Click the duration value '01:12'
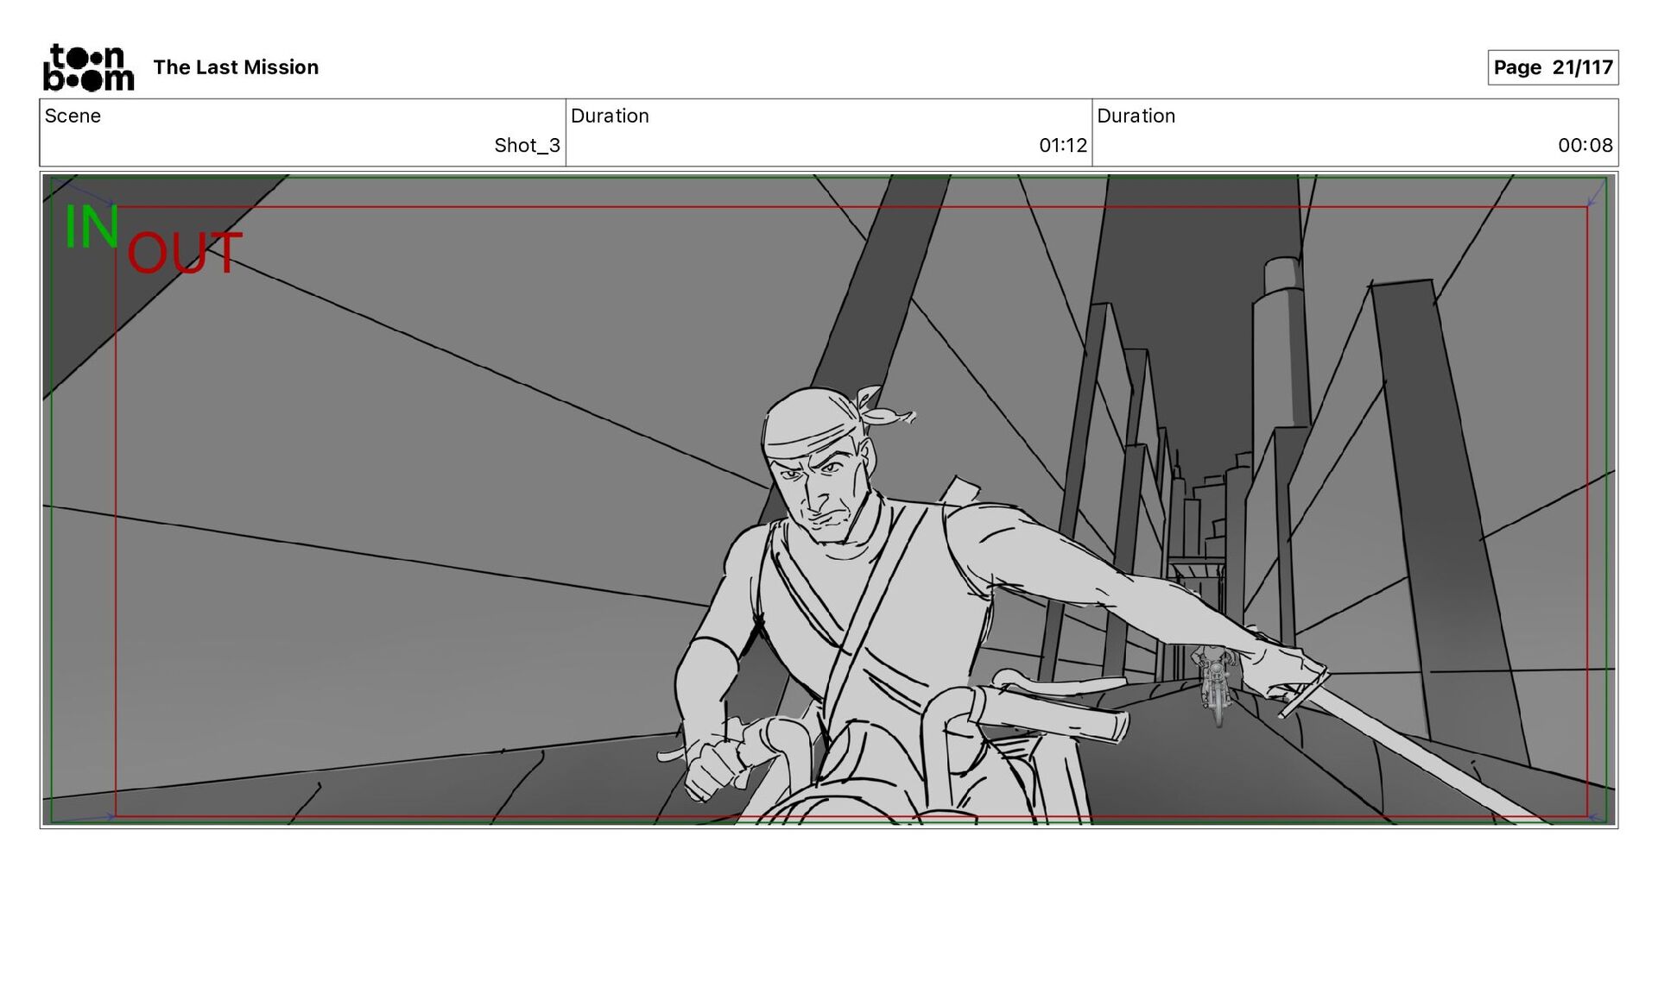Screen dimensions: 1658x1006 coord(1063,145)
